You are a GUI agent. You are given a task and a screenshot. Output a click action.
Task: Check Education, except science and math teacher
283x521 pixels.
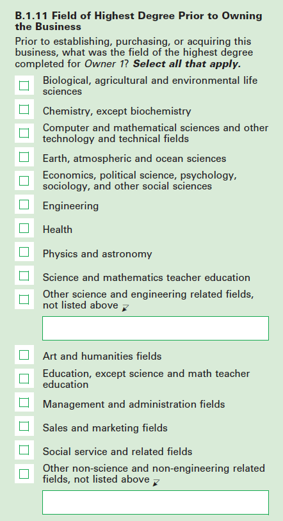tap(24, 378)
